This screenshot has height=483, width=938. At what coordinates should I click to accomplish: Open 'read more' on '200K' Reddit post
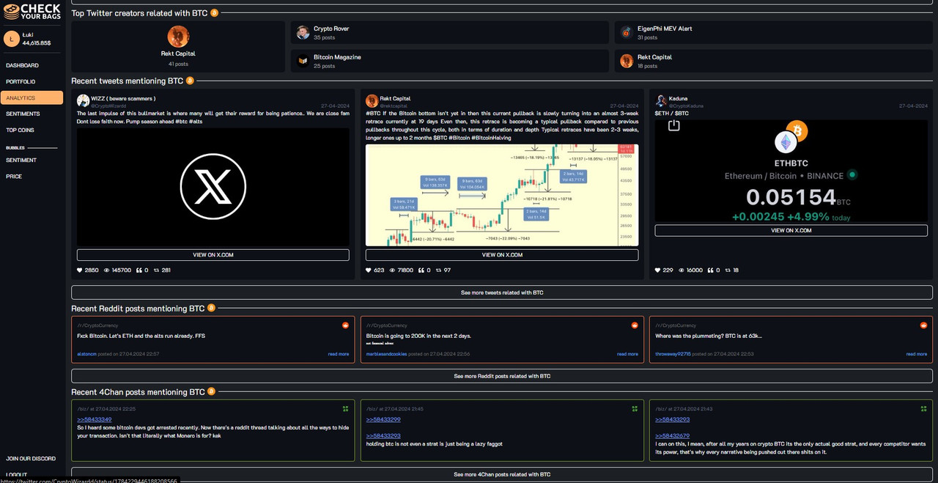[x=627, y=354]
